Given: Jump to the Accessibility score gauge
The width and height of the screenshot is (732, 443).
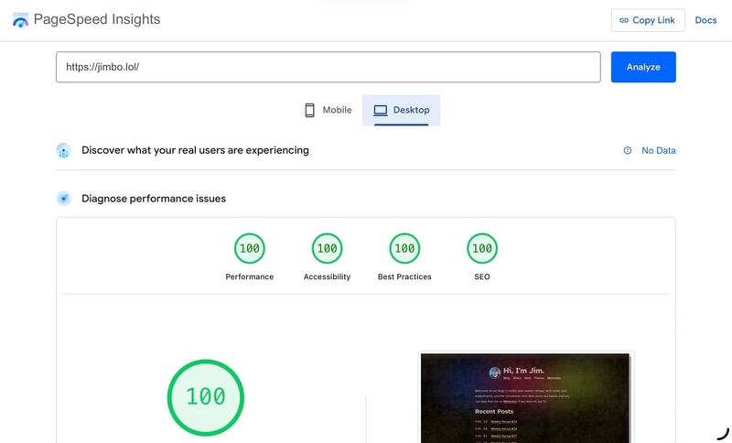Looking at the screenshot, I should [327, 248].
